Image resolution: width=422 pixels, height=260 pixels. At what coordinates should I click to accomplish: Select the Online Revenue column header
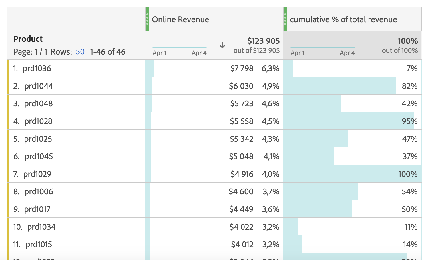214,19
